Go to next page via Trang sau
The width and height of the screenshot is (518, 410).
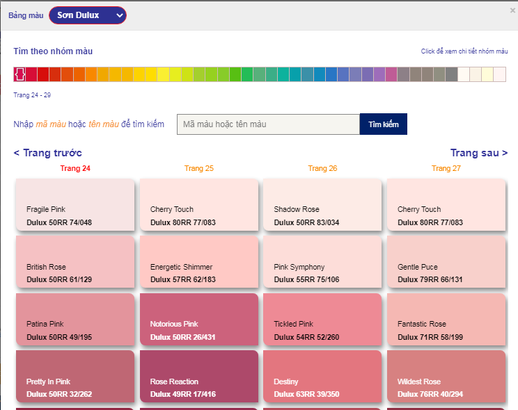479,153
